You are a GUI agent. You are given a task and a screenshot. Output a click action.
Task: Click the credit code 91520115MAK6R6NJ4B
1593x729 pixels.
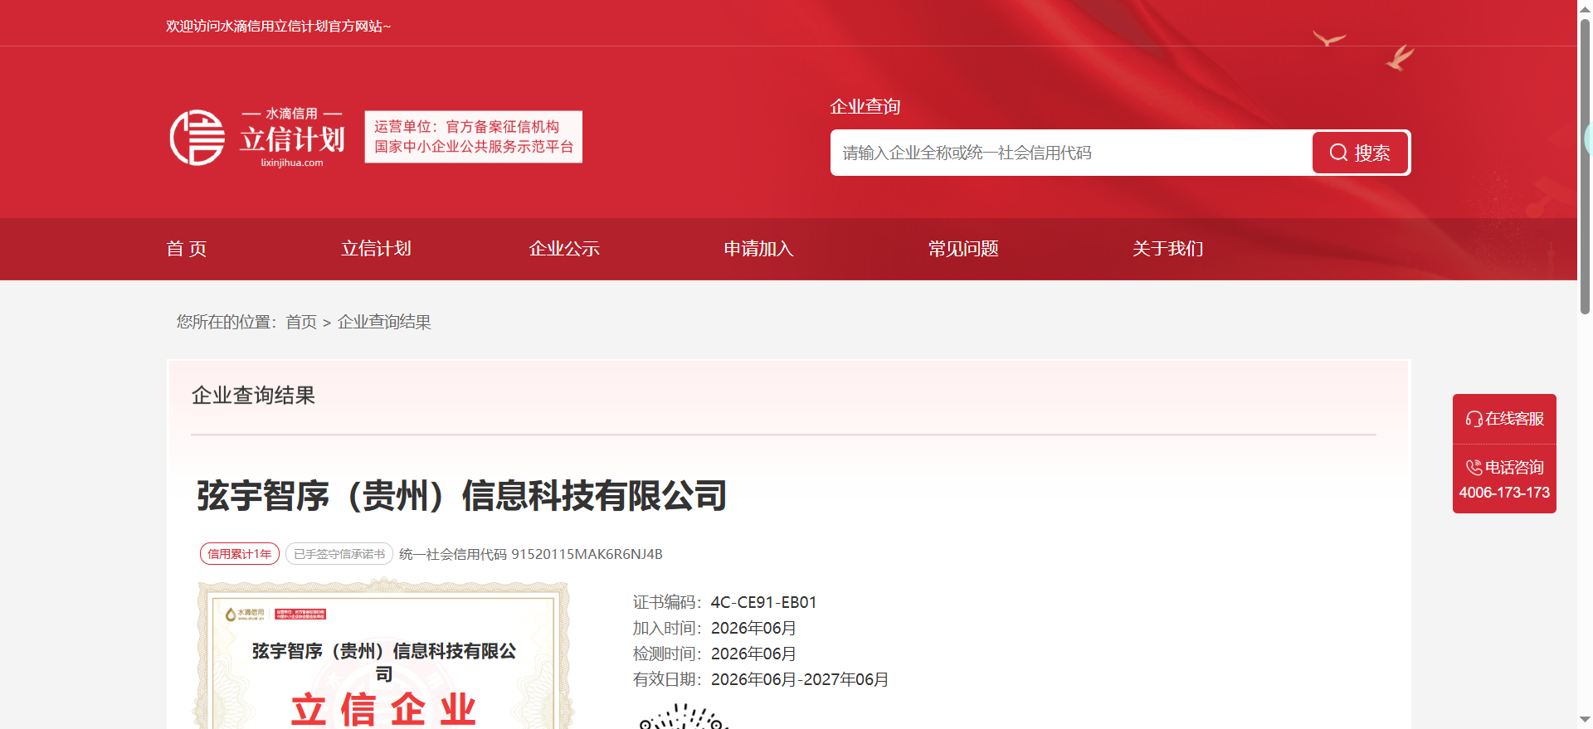coord(587,554)
